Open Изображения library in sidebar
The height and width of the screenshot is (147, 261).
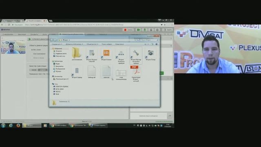point(59,69)
